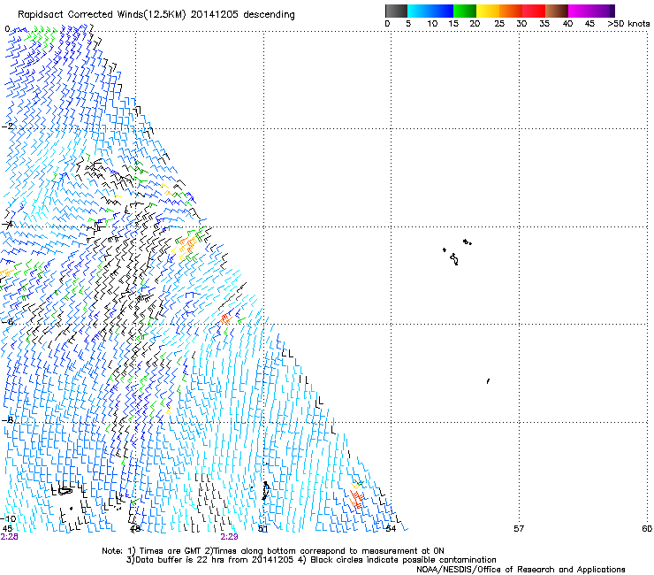Click the '-2' latitude axis label
Image resolution: width=654 pixels, height=575 pixels.
pyautogui.click(x=7, y=126)
